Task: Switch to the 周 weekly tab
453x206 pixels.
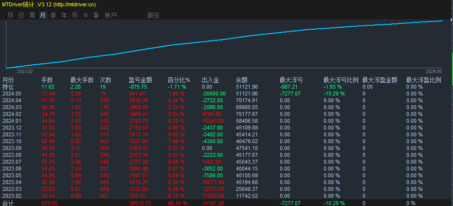Action: (x=32, y=15)
